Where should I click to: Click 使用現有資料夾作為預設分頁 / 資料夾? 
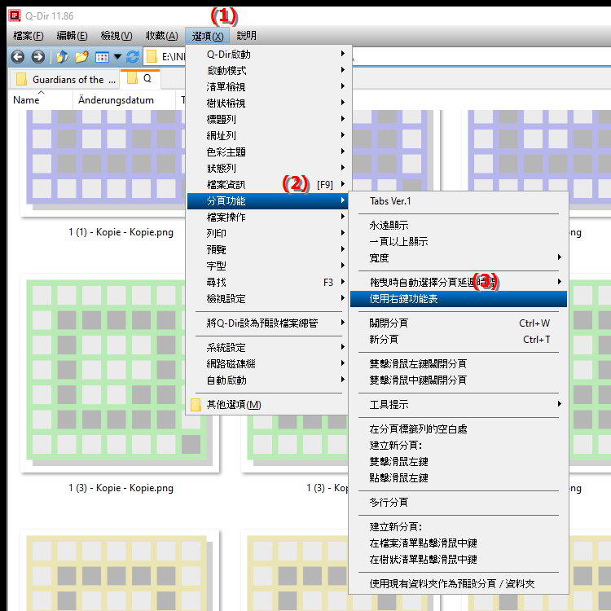pyautogui.click(x=459, y=584)
